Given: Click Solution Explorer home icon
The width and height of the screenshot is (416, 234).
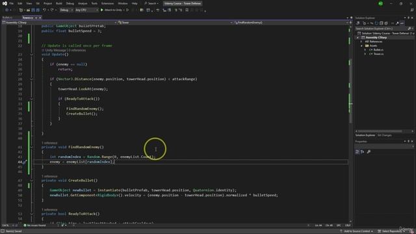Looking at the screenshot, I should pyautogui.click(x=358, y=23).
